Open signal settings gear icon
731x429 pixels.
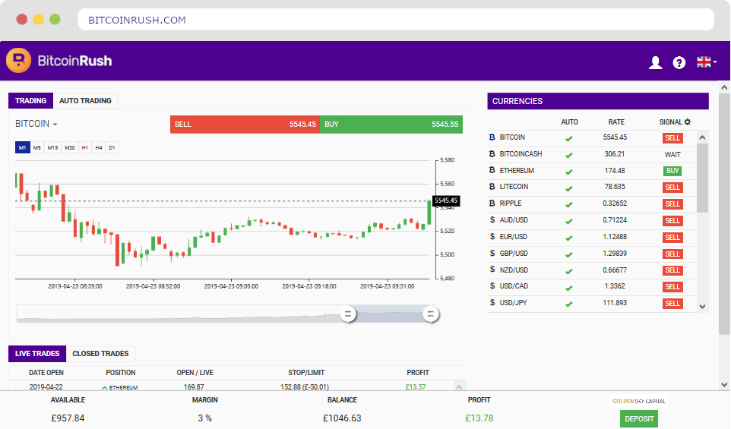pos(688,121)
